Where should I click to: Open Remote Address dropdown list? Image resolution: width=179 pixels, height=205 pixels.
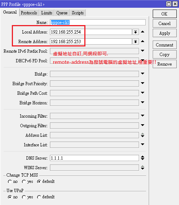tap(136, 42)
